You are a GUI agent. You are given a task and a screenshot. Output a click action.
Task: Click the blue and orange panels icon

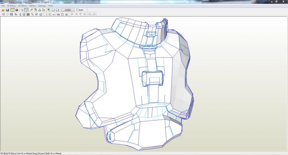[44, 10]
